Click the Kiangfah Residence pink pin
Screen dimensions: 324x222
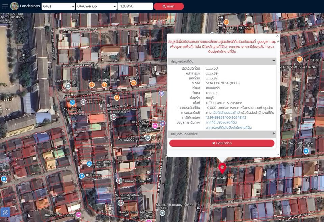pyautogui.click(x=78, y=215)
